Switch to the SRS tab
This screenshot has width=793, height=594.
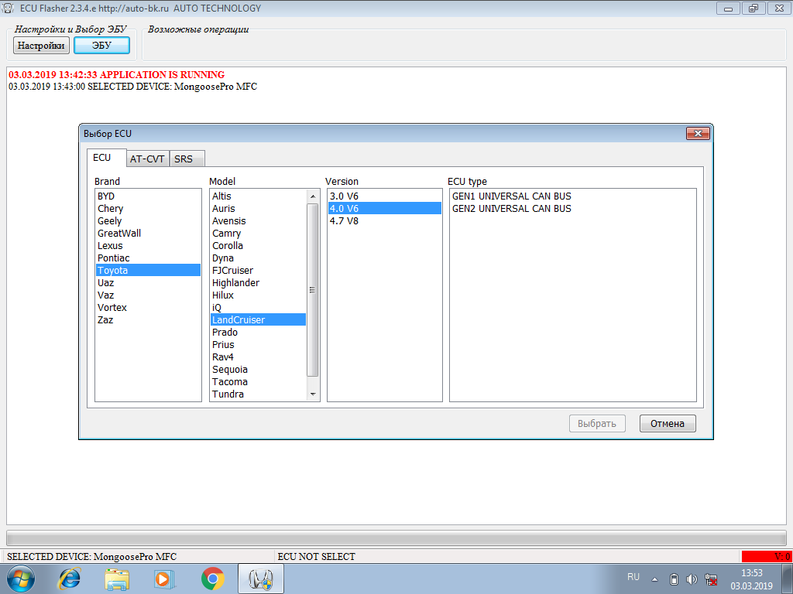[186, 159]
